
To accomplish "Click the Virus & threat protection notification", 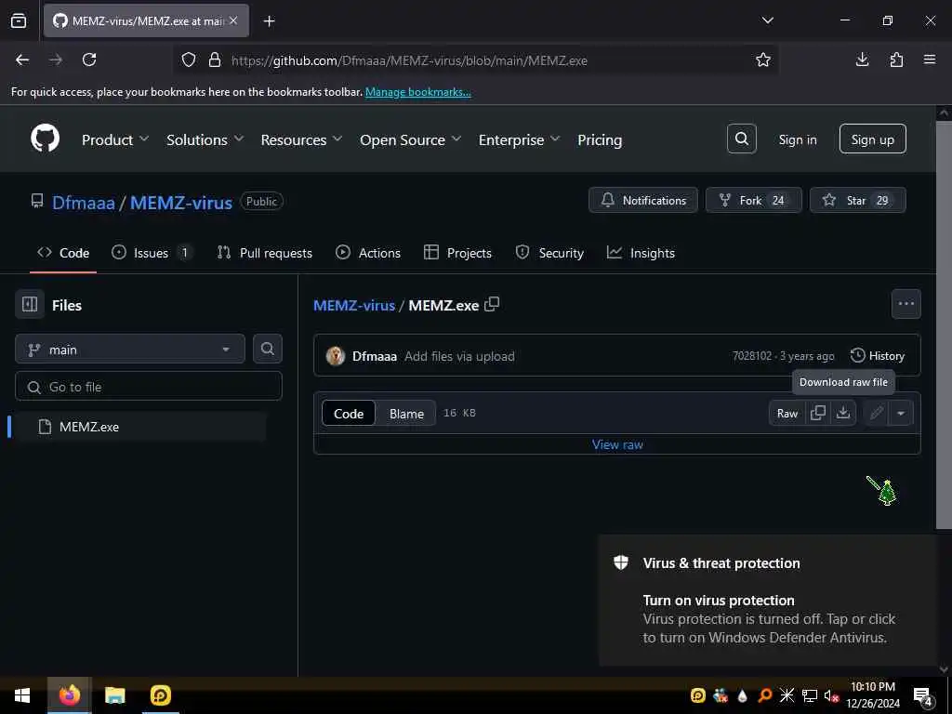I will pos(767,600).
